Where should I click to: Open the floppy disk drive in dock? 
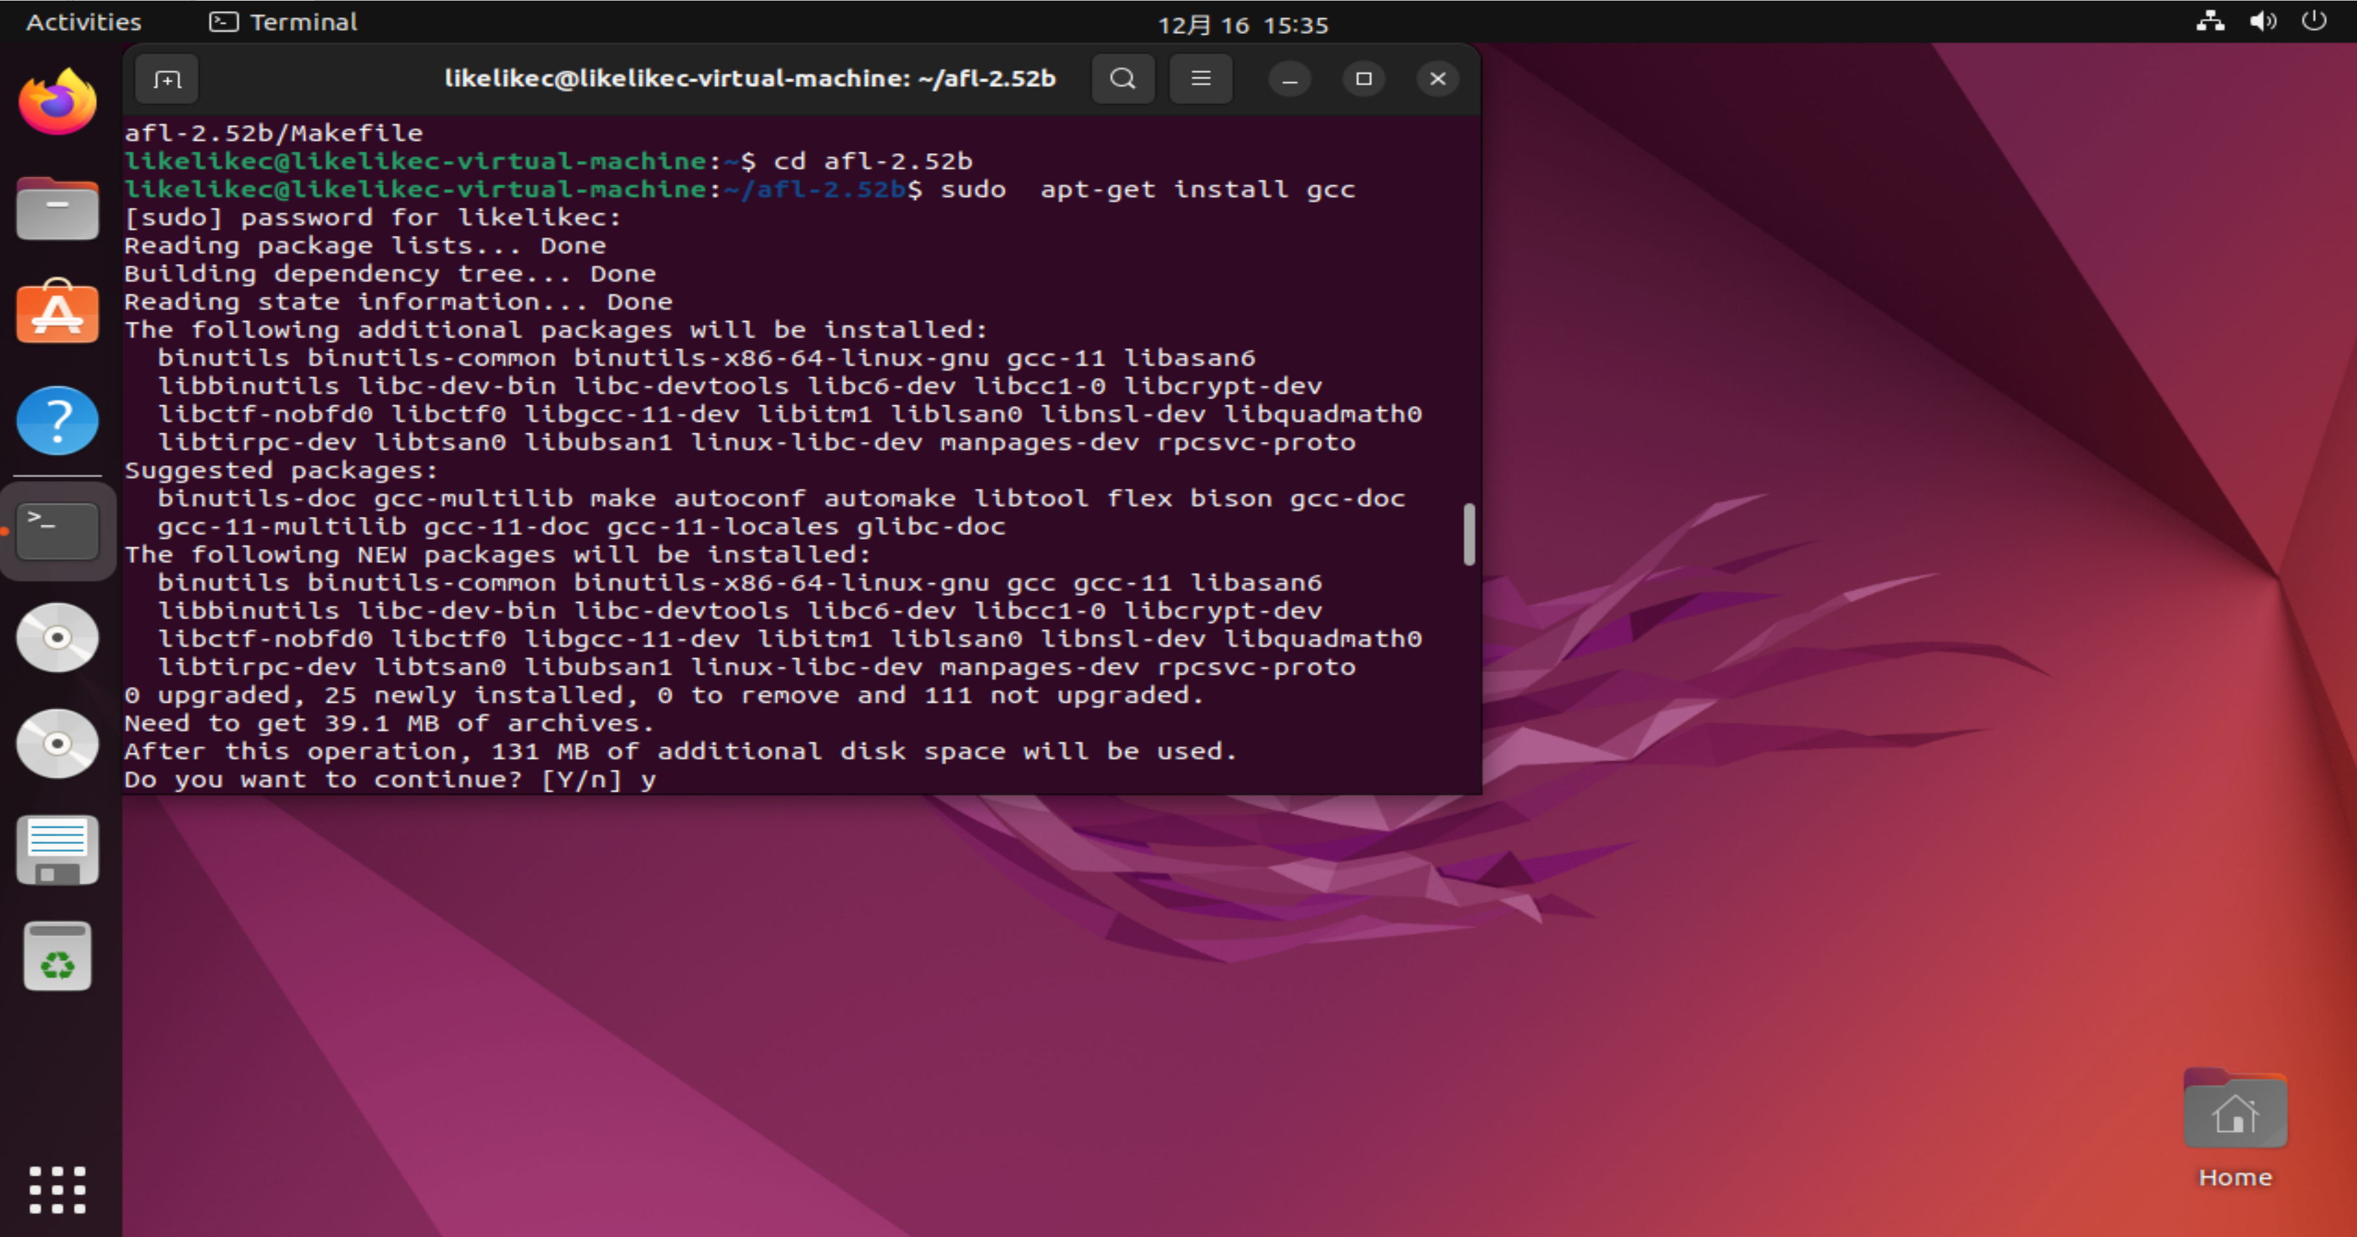[57, 850]
